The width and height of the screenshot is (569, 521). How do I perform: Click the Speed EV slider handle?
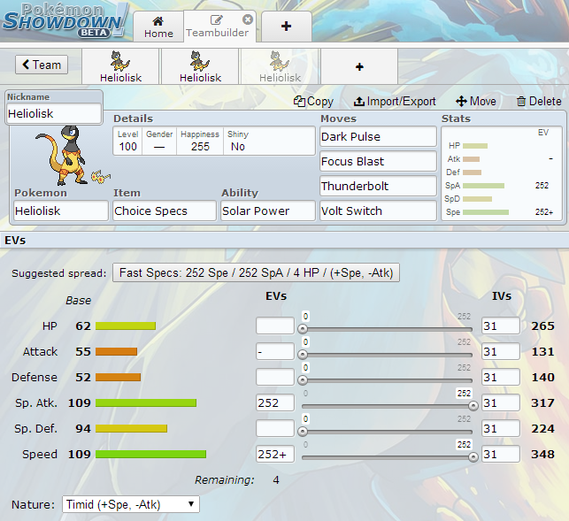[x=473, y=457]
